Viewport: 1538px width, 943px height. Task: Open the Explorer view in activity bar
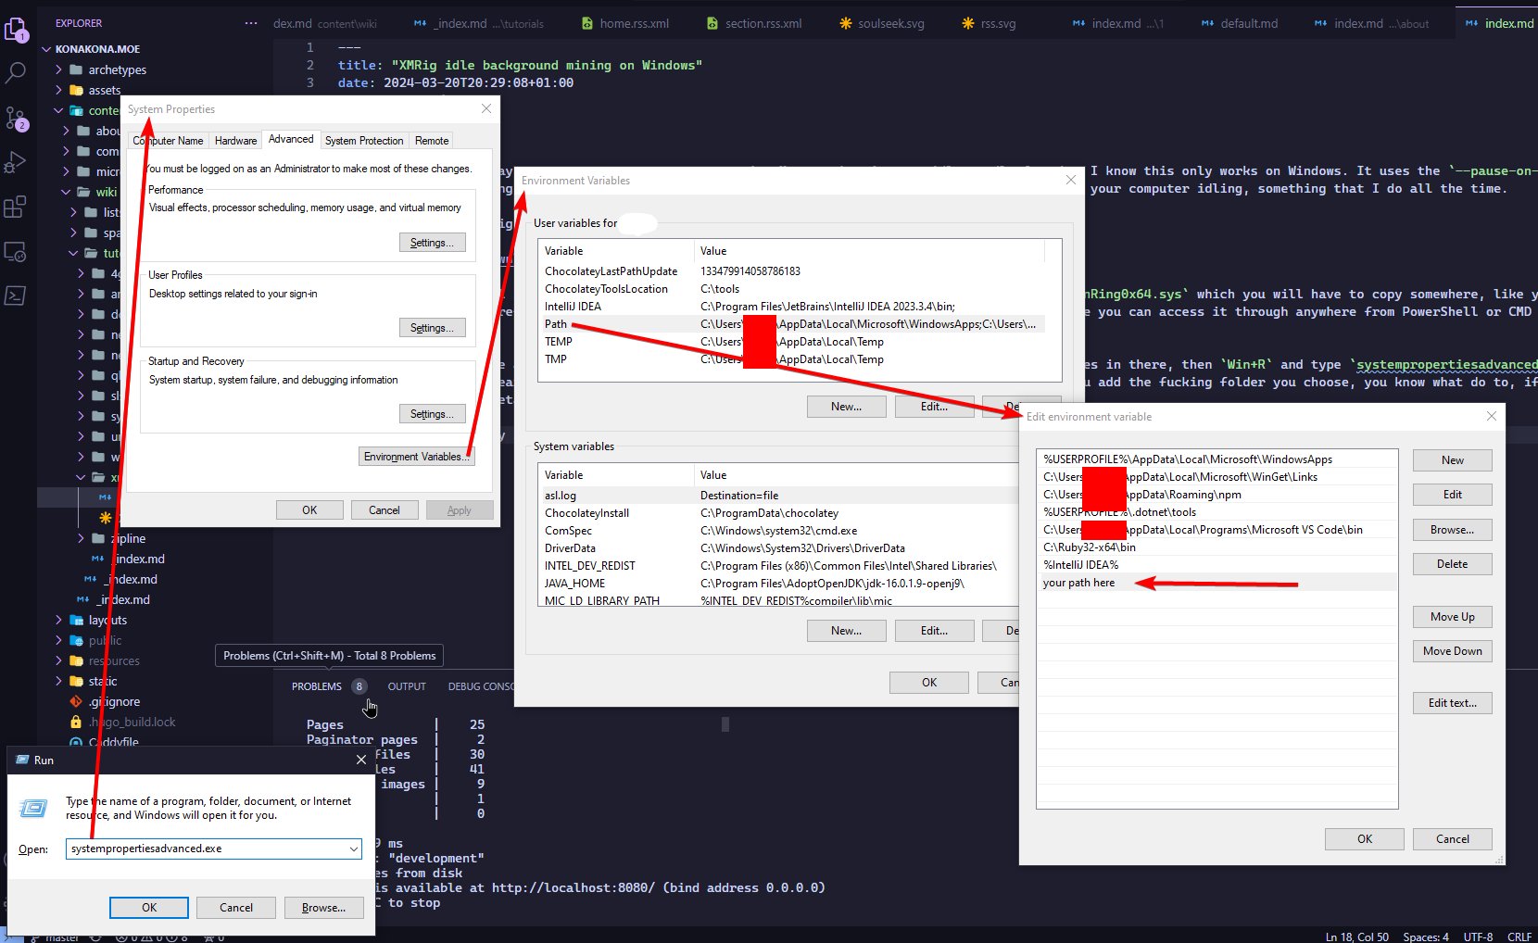[16, 31]
